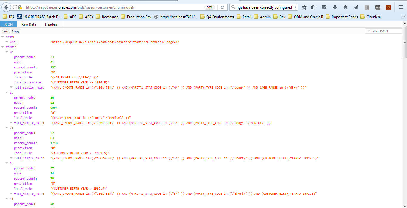Save page to Pocket
Screen dimensions: 407x208
tap(324, 7)
